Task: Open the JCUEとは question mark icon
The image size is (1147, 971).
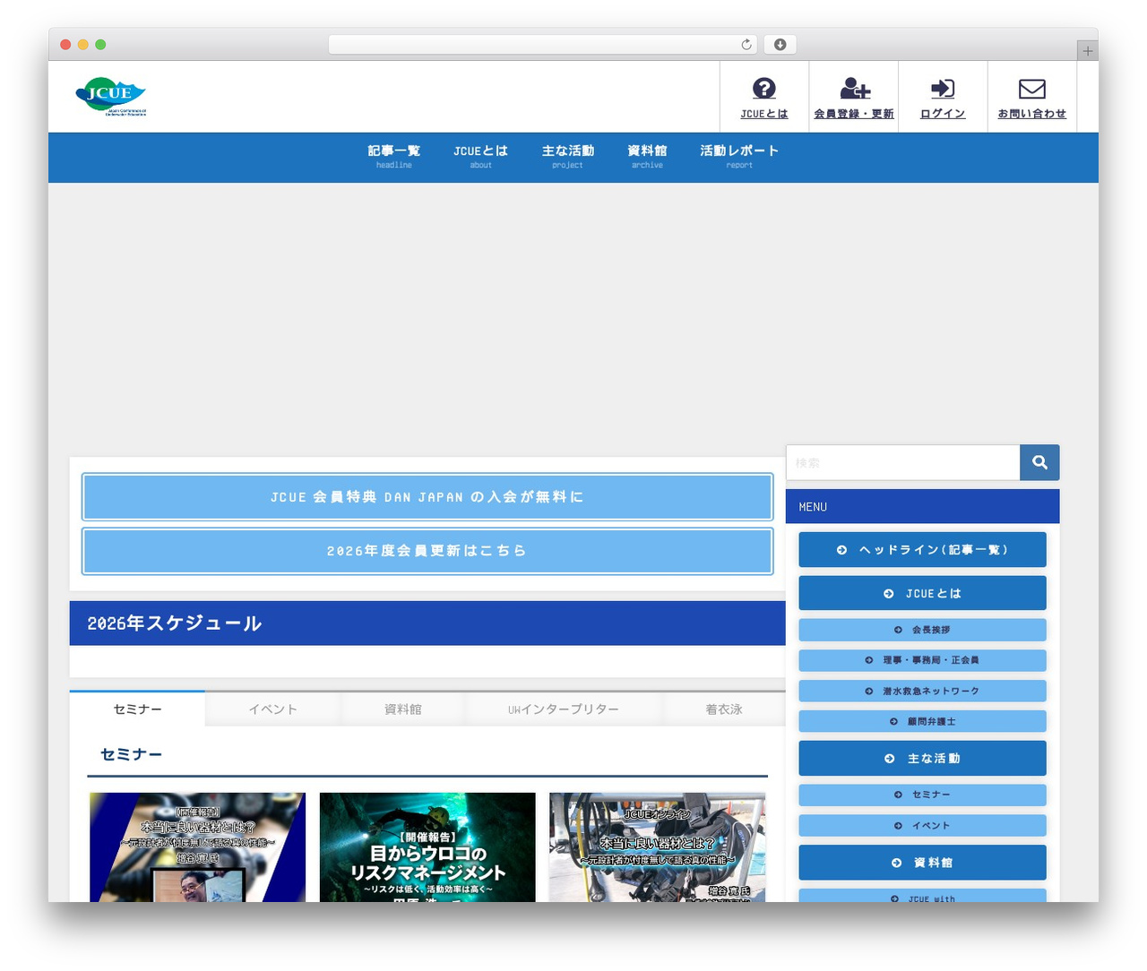Action: point(764,88)
